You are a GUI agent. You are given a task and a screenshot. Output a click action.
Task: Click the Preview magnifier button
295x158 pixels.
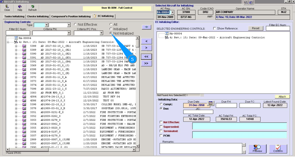click(257, 149)
